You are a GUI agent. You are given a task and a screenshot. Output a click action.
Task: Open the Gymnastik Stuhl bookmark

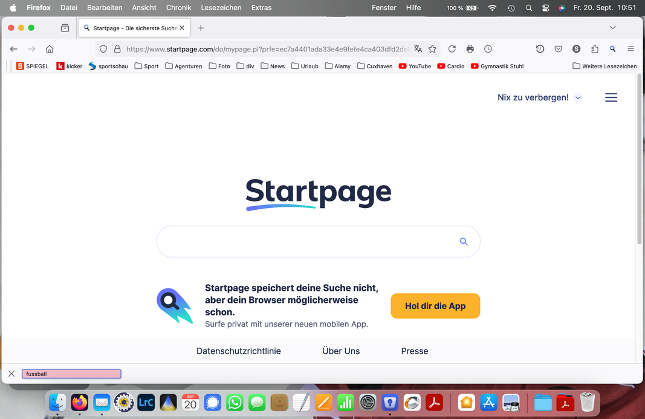pos(497,67)
